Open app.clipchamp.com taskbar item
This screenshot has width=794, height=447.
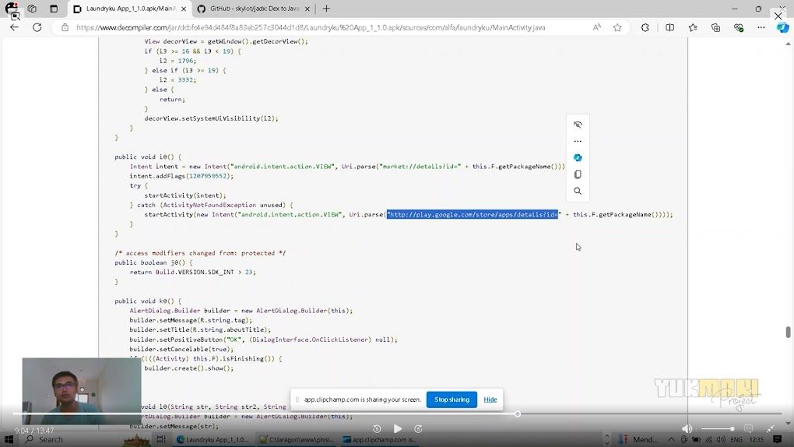coord(380,439)
